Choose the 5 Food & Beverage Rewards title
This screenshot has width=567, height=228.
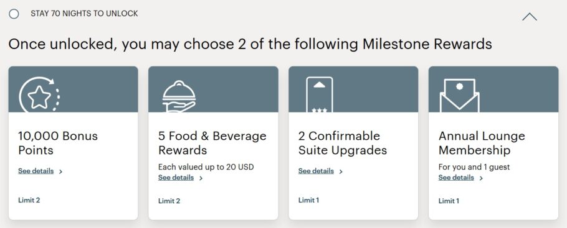[x=212, y=143]
